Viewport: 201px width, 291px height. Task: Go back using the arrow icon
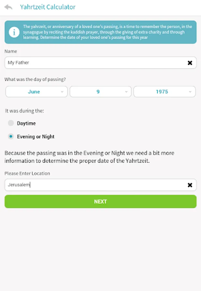(8, 7)
